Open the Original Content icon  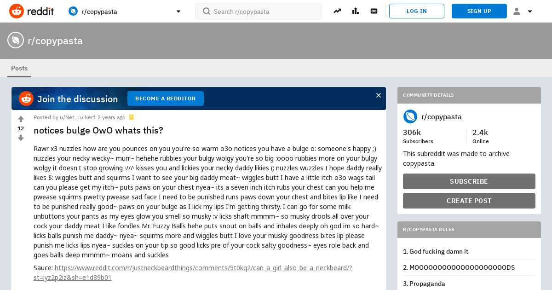[x=374, y=11]
